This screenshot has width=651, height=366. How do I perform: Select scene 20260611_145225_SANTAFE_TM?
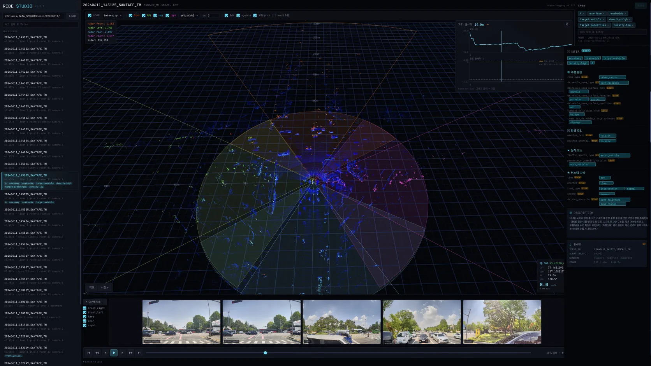point(40,198)
